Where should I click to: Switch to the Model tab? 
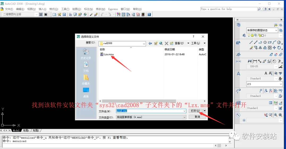[16, 130]
